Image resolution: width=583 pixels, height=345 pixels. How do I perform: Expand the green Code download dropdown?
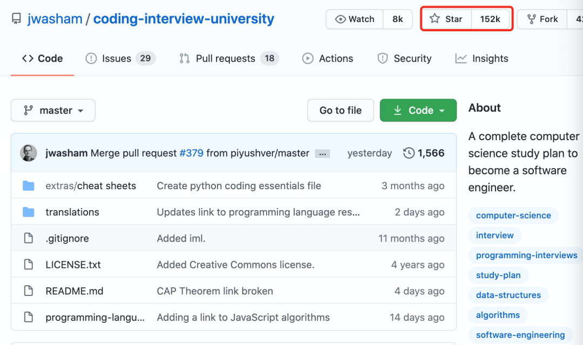click(x=418, y=111)
